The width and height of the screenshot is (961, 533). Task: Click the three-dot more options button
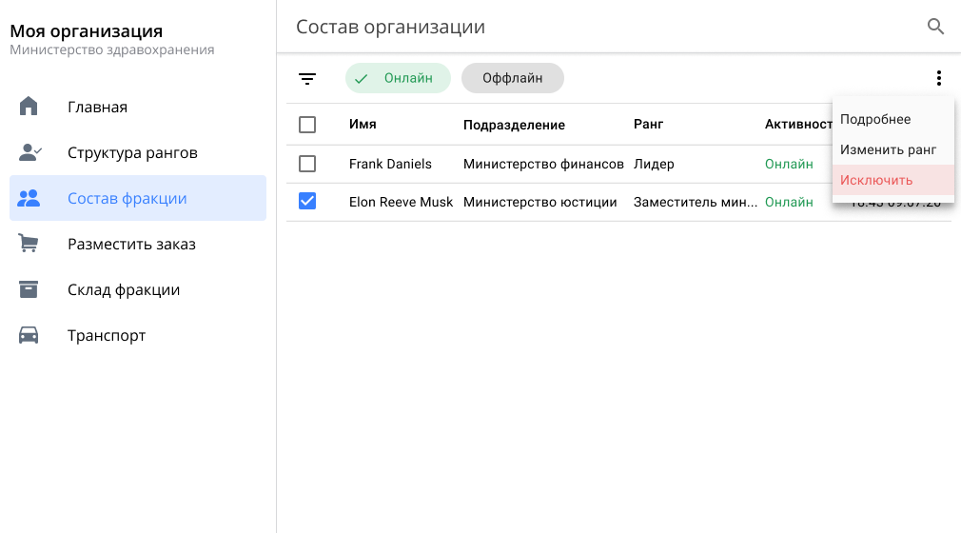[938, 79]
